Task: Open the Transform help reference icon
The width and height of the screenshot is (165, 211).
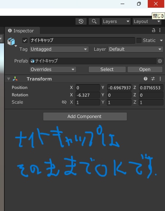Action: [146, 79]
